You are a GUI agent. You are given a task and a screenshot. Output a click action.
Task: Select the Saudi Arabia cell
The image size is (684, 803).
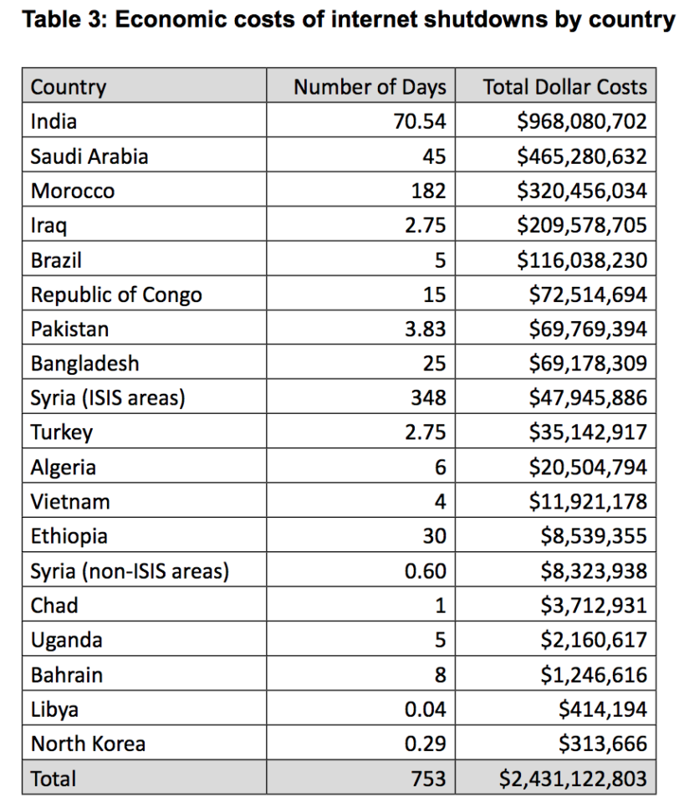[x=144, y=156]
